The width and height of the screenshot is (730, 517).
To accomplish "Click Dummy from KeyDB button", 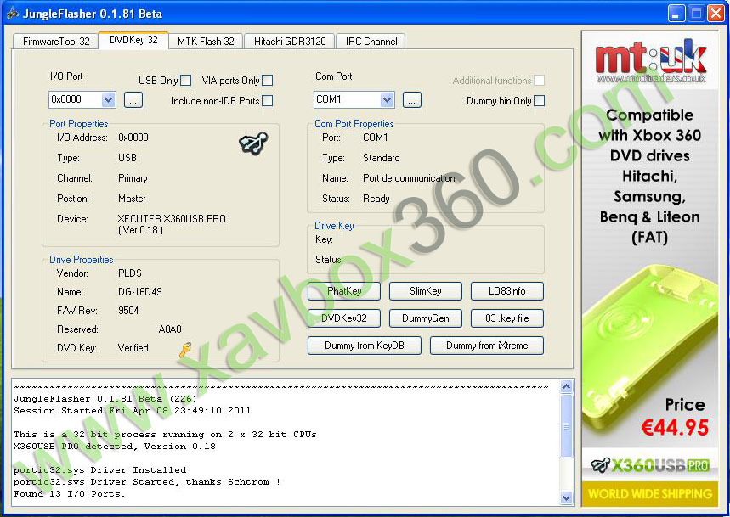I will pyautogui.click(x=365, y=346).
